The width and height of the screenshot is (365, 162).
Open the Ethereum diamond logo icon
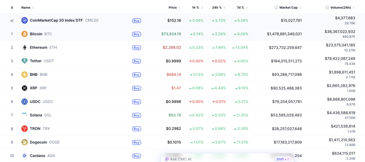(25, 48)
